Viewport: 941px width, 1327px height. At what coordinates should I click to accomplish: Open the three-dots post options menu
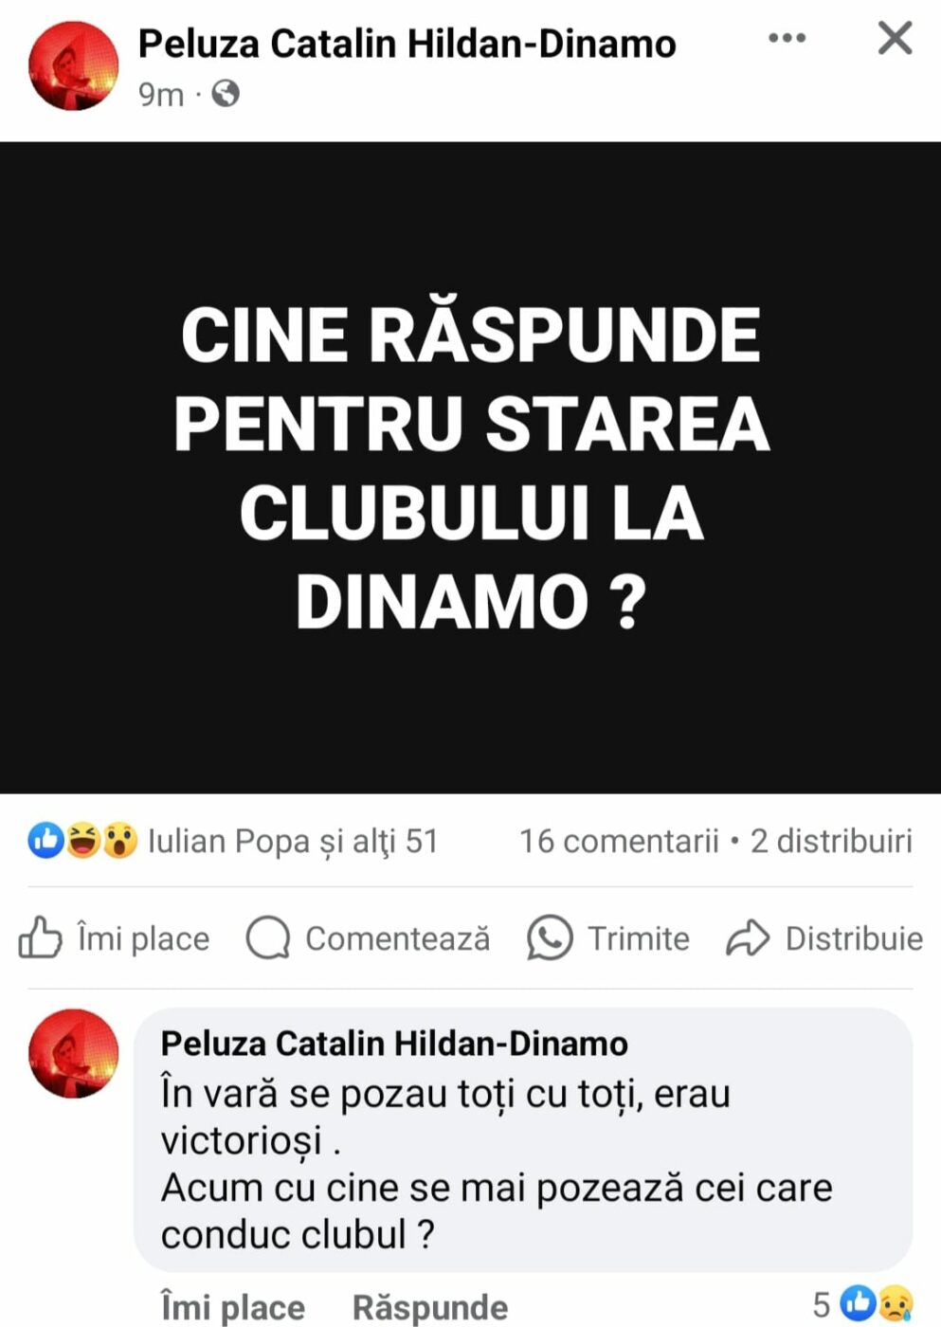click(x=787, y=38)
